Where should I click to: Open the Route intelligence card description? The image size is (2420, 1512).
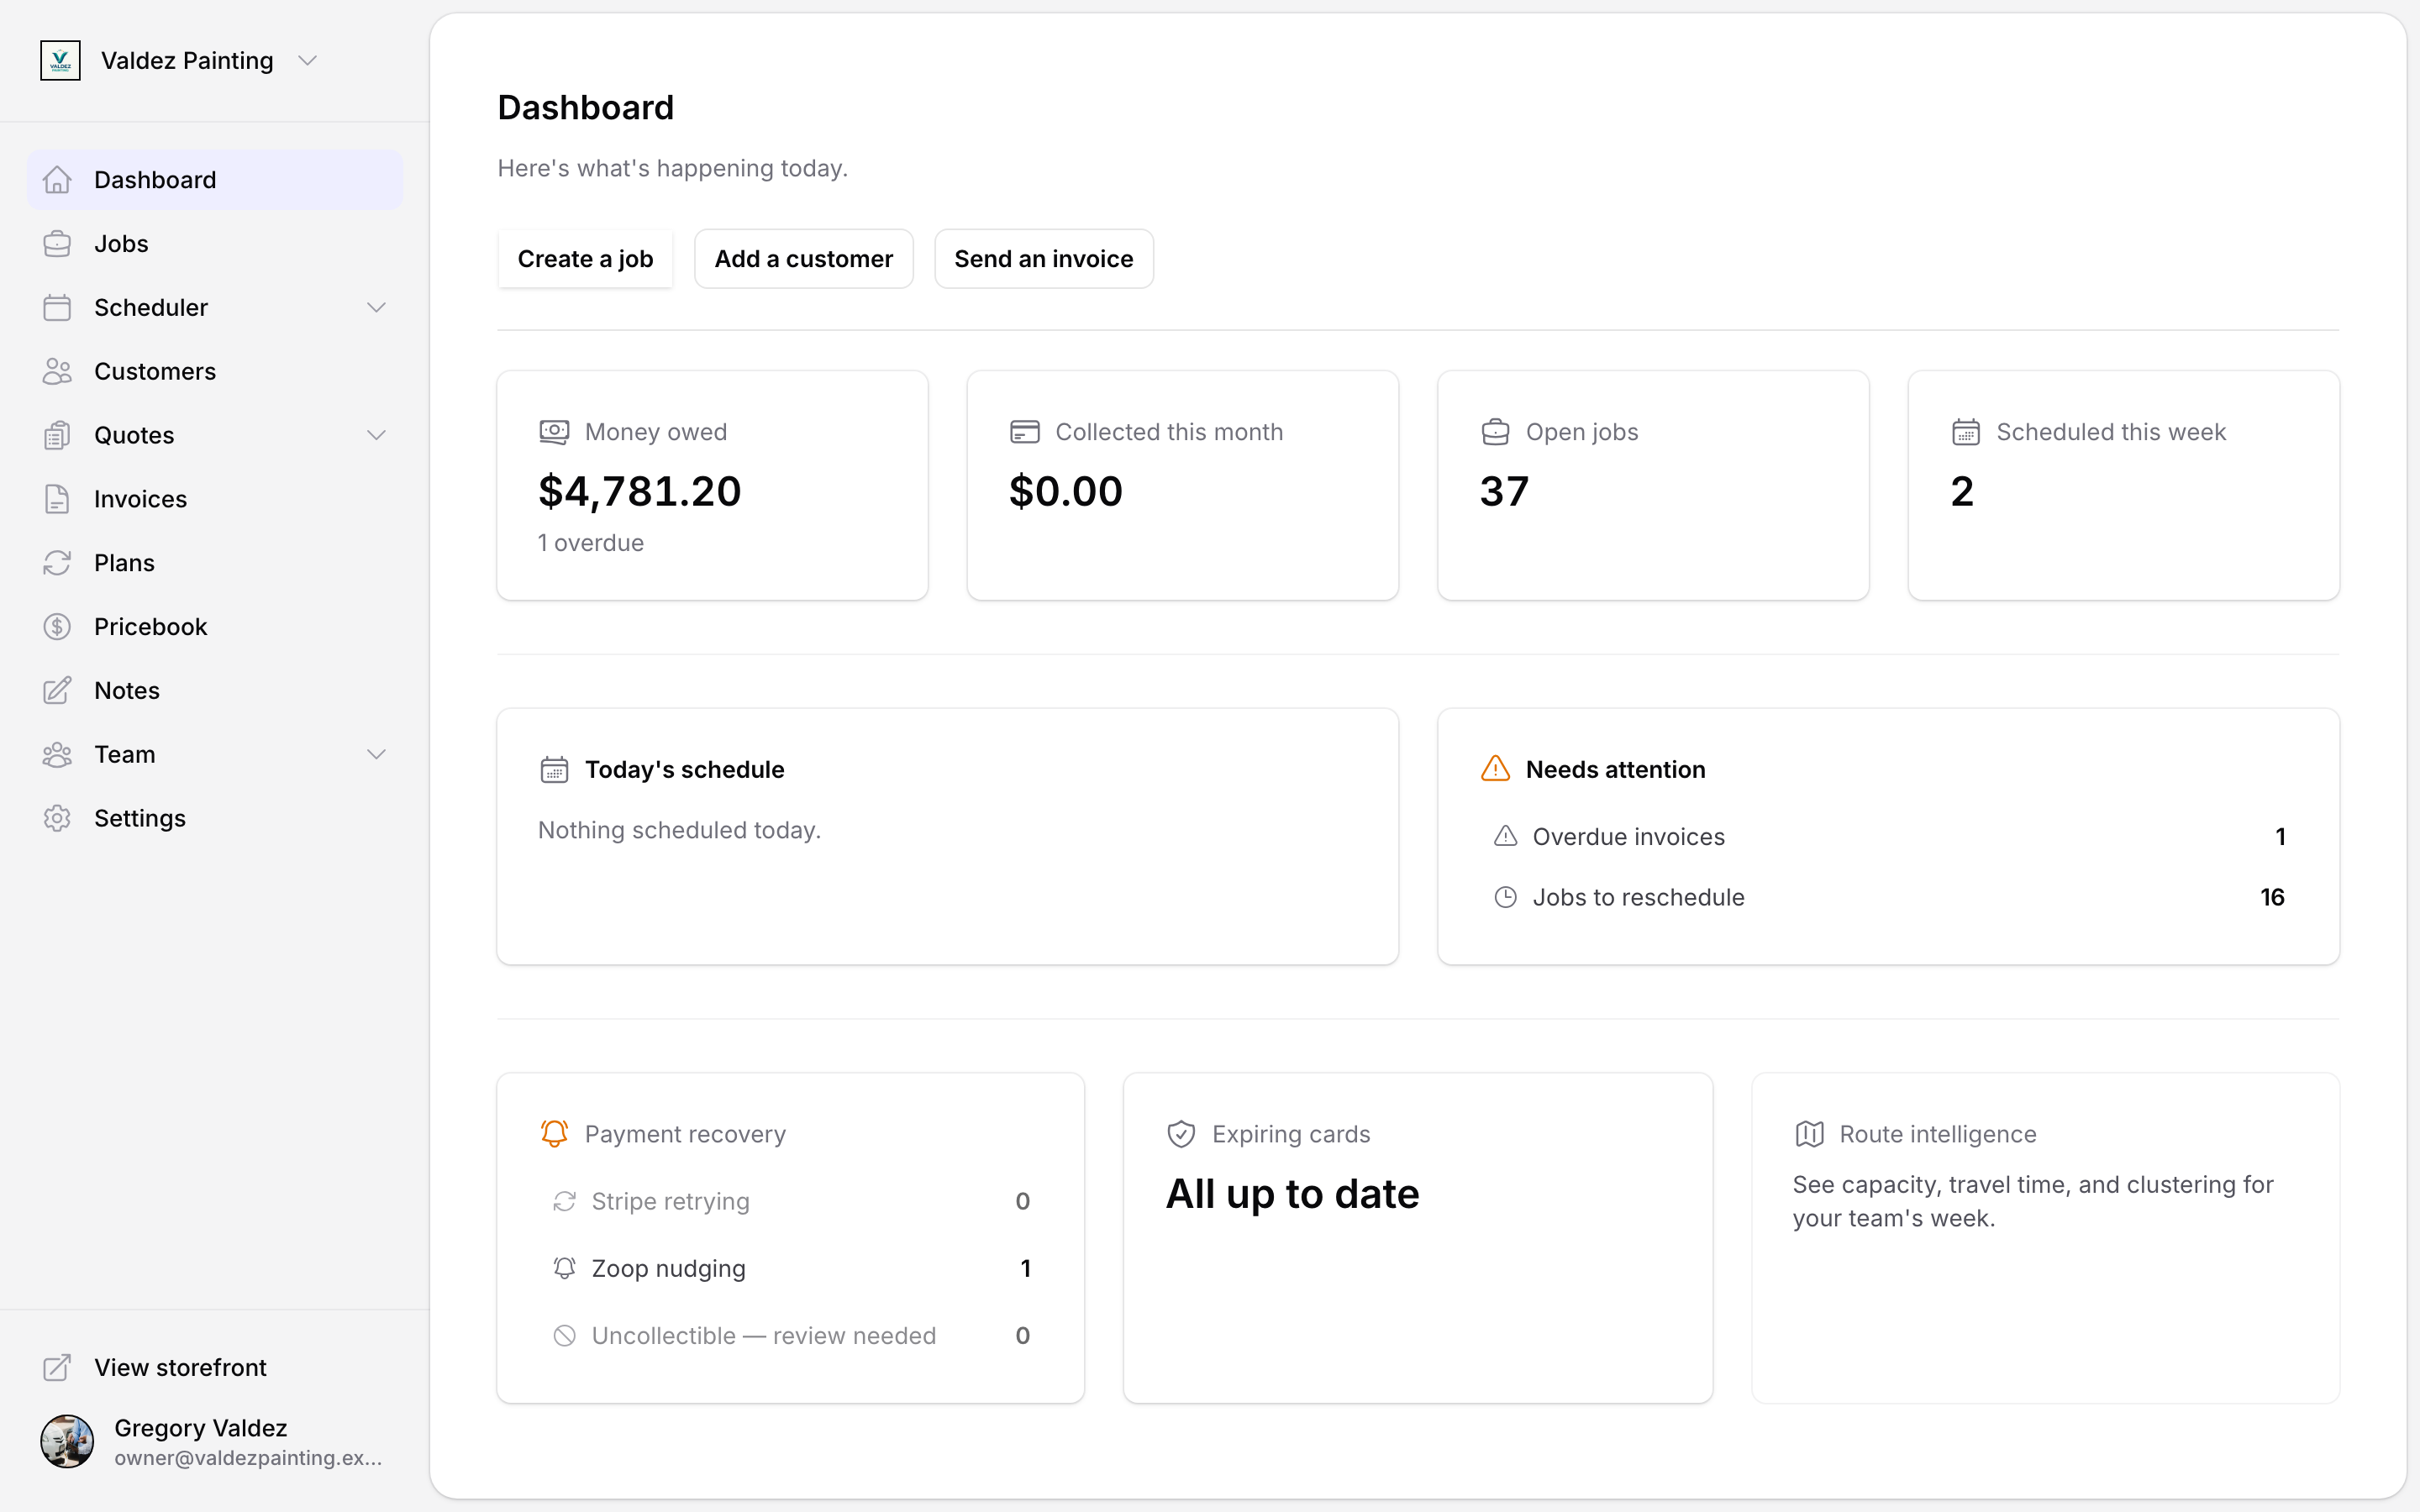[2033, 1201]
